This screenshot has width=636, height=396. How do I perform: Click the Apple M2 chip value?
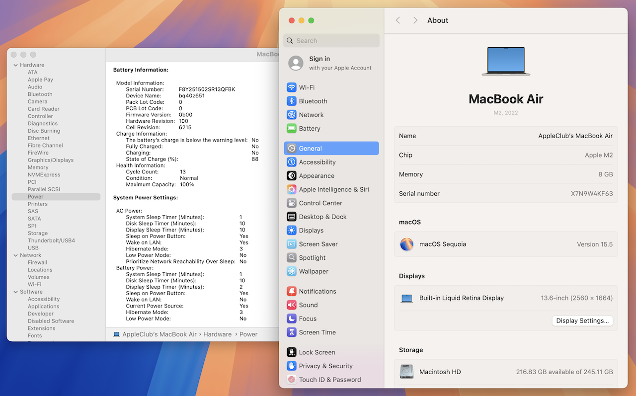pos(599,155)
